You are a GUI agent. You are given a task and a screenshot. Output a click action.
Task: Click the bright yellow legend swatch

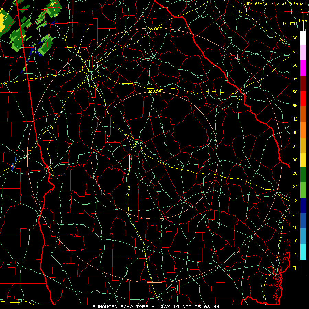tap(303, 160)
